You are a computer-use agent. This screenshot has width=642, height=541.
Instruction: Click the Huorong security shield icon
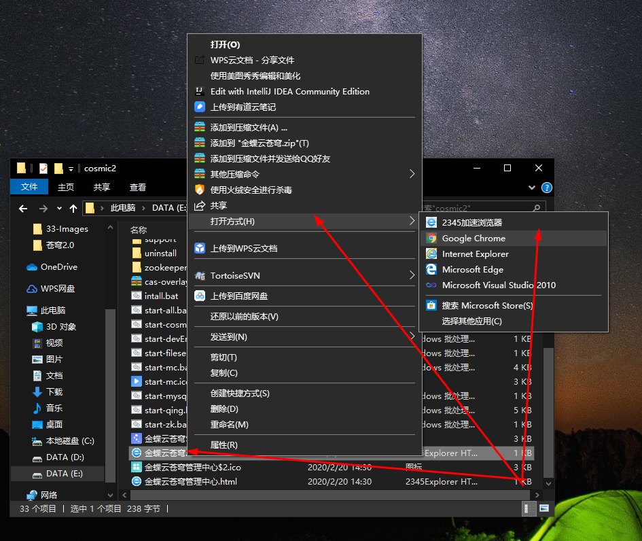click(200, 190)
